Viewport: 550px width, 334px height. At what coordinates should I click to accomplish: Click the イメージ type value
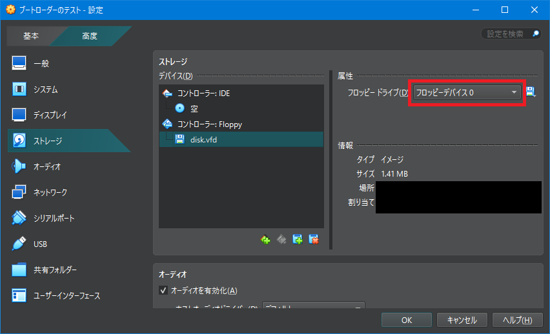coord(392,159)
